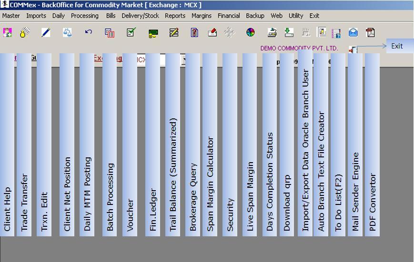Run Daily MTM Posting undo-arrow icon
This screenshot has height=262, width=414.
[88, 32]
